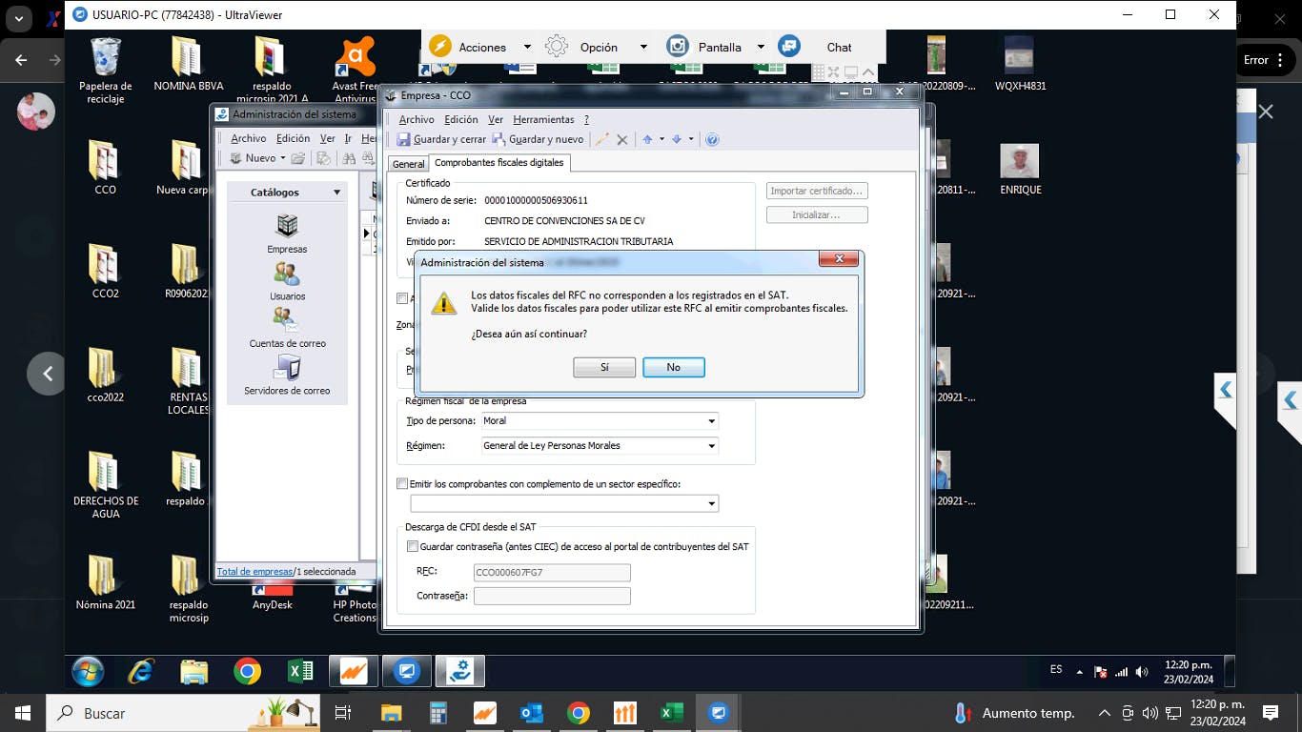Screen dimensions: 1302x732
Task: Select the NOMINA BBVA desktop folder
Action: pyautogui.click(x=188, y=64)
